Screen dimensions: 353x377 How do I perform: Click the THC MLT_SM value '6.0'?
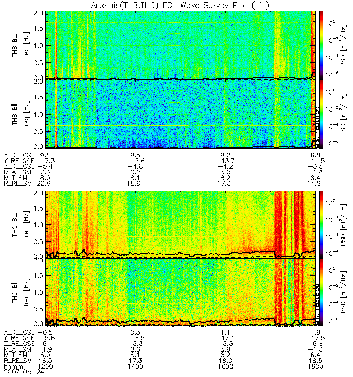(x=45, y=355)
